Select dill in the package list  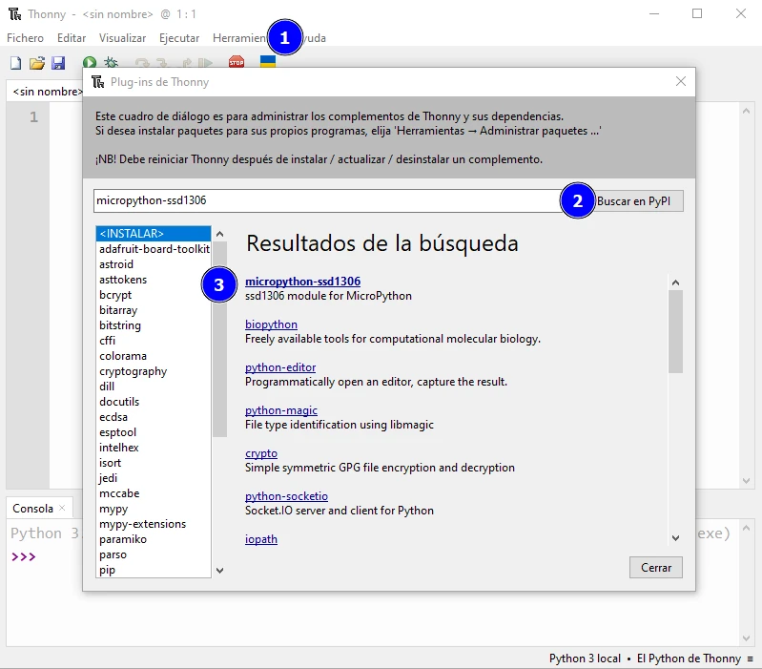[154, 387]
